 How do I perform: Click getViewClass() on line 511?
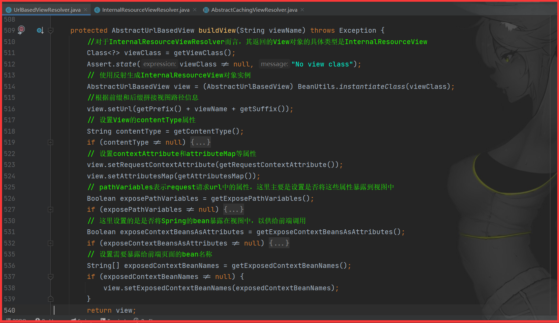(x=203, y=53)
